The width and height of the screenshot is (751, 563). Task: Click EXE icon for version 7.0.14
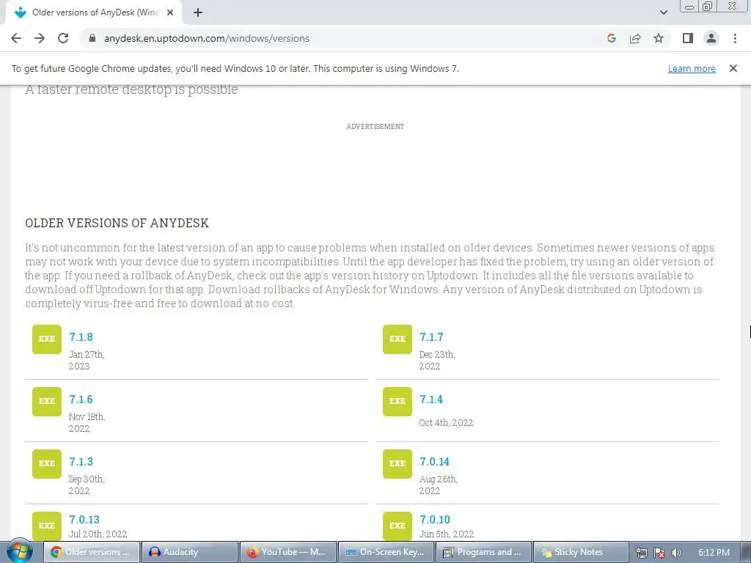397,463
